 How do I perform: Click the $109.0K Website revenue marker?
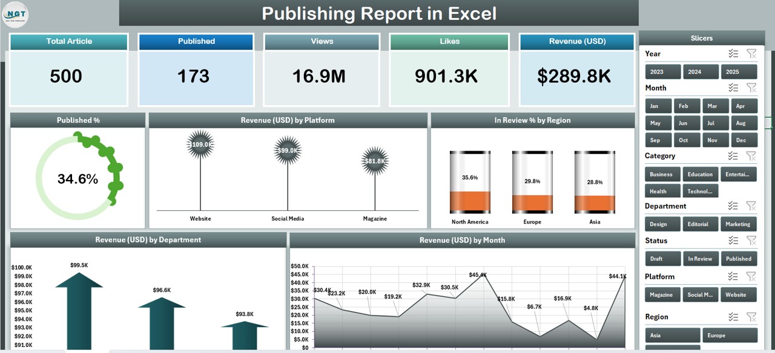click(x=200, y=144)
